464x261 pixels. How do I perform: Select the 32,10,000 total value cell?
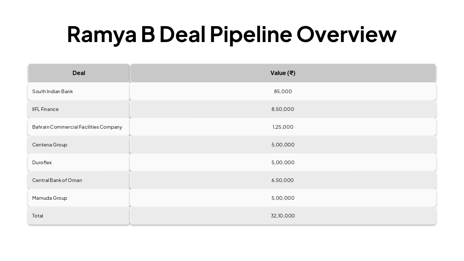[283, 216]
